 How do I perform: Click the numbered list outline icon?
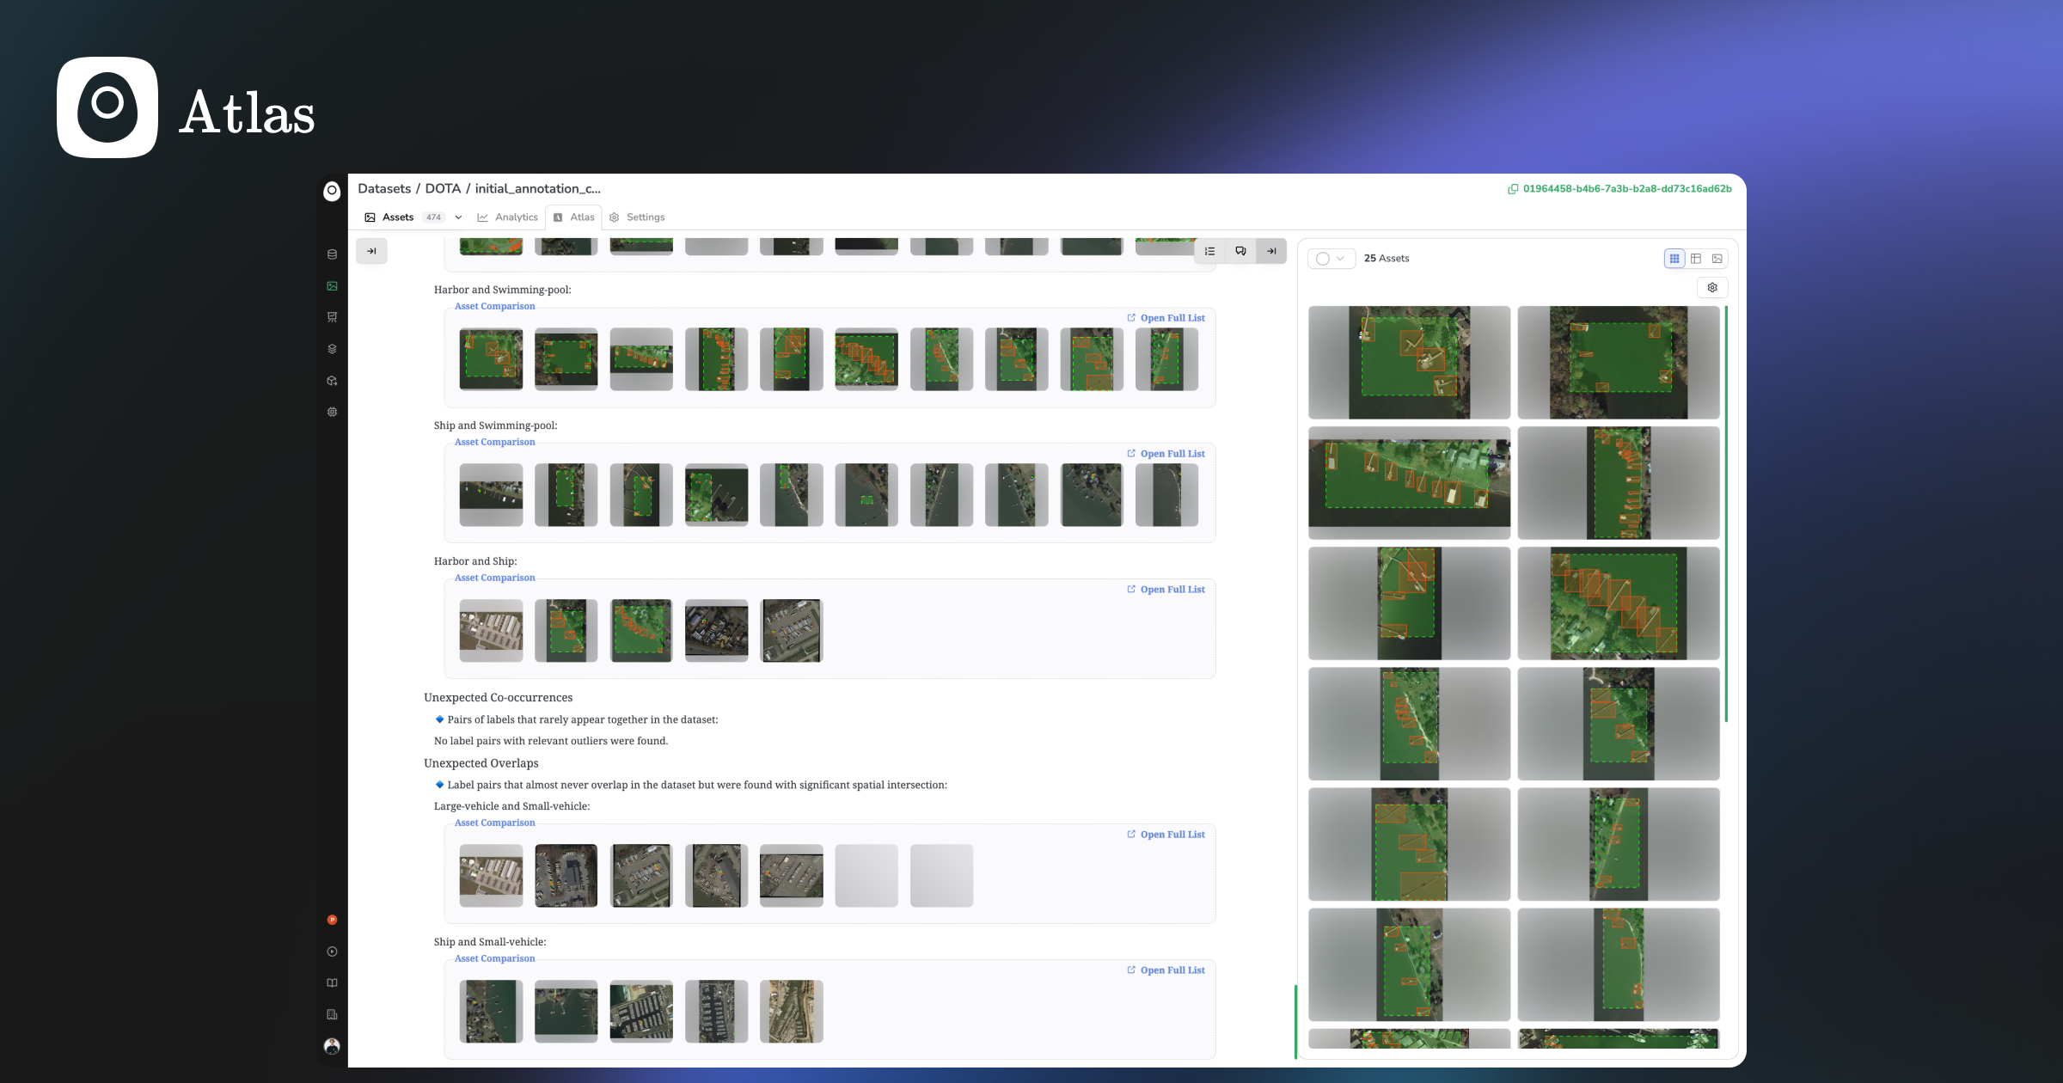1209,251
